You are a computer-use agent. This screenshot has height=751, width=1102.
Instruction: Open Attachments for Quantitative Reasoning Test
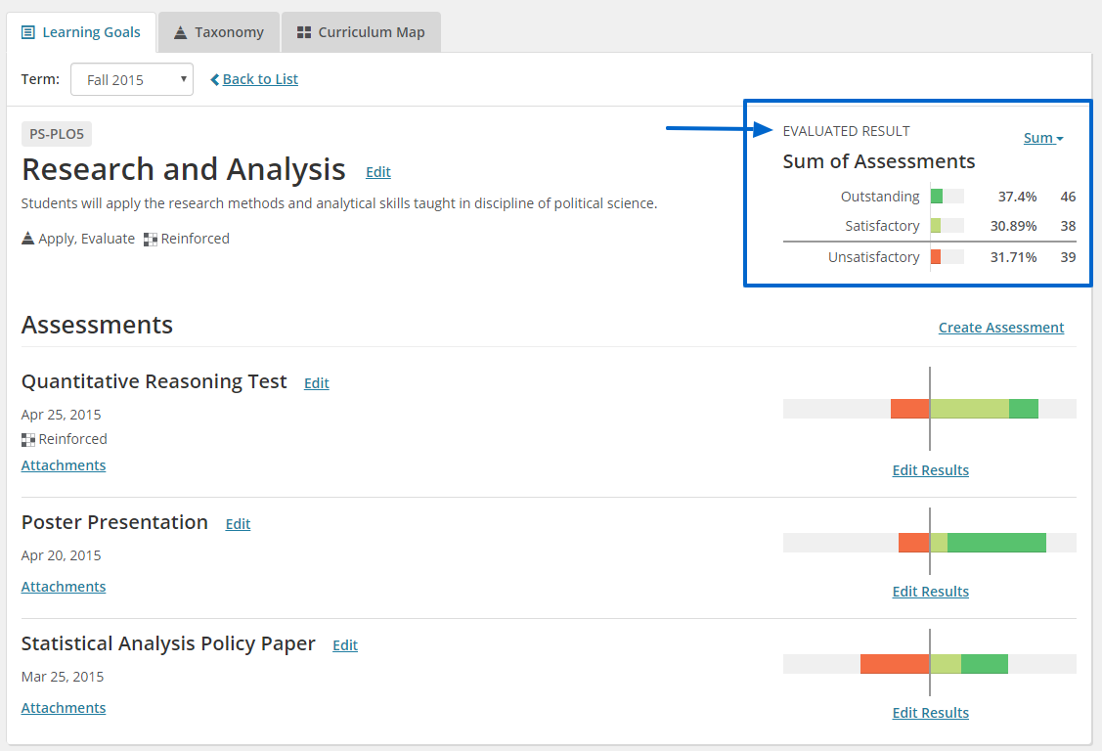(x=64, y=465)
